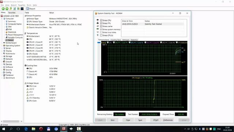
Task: Switch to the Favorites sidebar tab
Action: coord(12,13)
